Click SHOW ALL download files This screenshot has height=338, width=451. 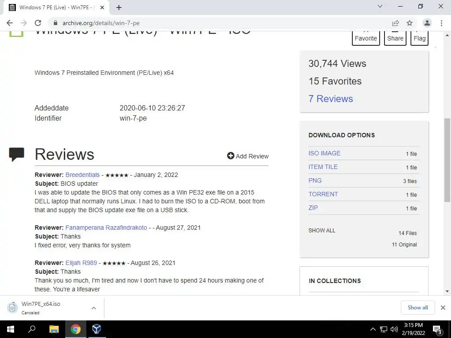(322, 231)
